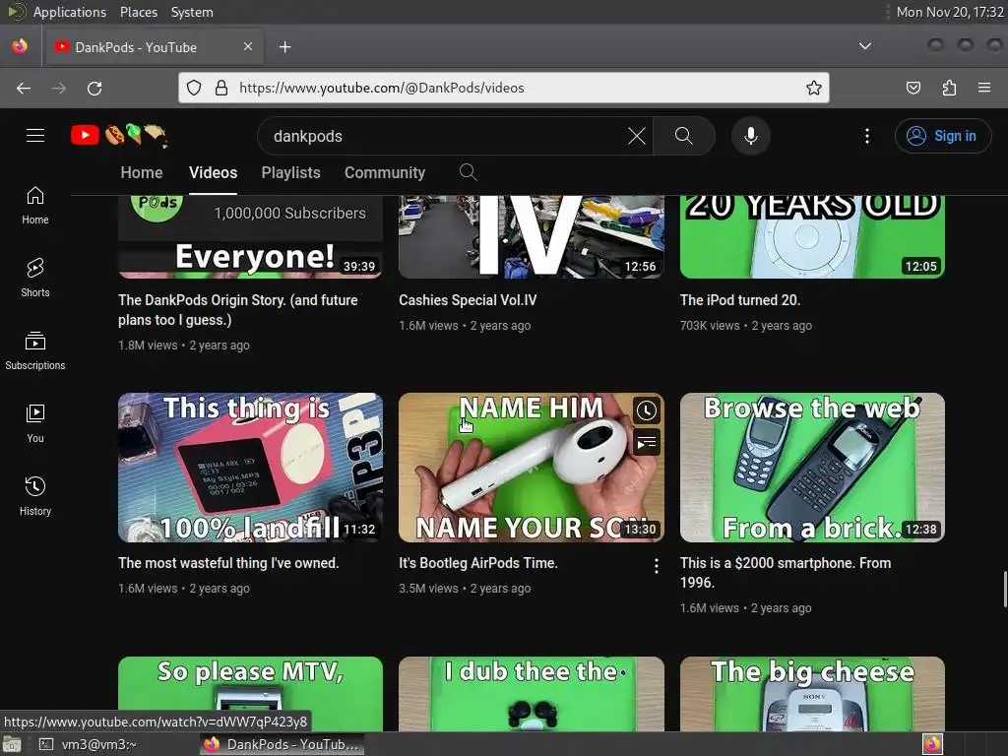Go back in Firefox
Image resolution: width=1008 pixels, height=756 pixels.
coord(24,88)
